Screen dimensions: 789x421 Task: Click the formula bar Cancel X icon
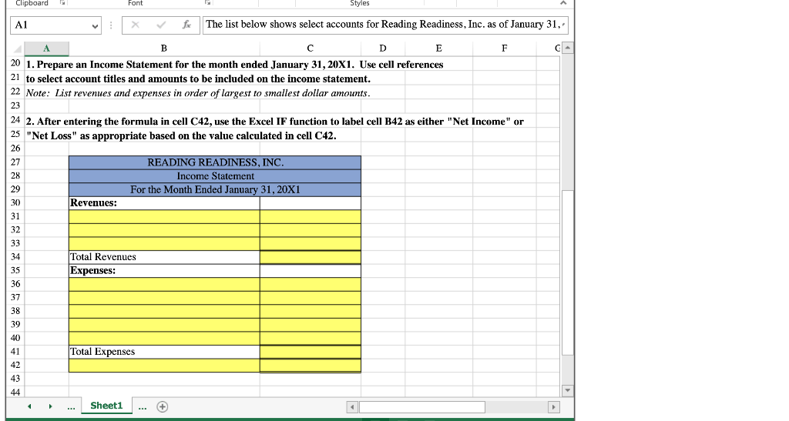135,25
